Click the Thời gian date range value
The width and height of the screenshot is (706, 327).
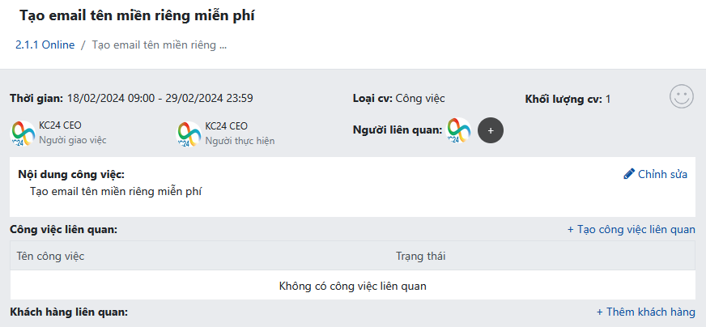point(159,98)
